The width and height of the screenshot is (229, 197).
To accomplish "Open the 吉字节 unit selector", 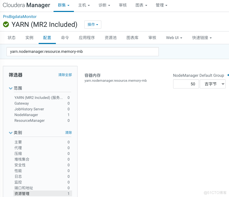I will pyautogui.click(x=212, y=84).
